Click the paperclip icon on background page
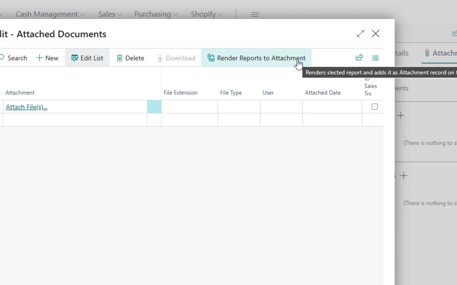 [427, 53]
